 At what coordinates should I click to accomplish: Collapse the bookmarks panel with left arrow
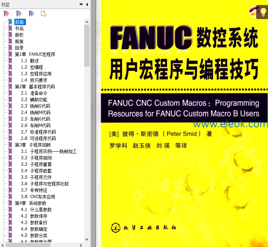pos(87,4)
